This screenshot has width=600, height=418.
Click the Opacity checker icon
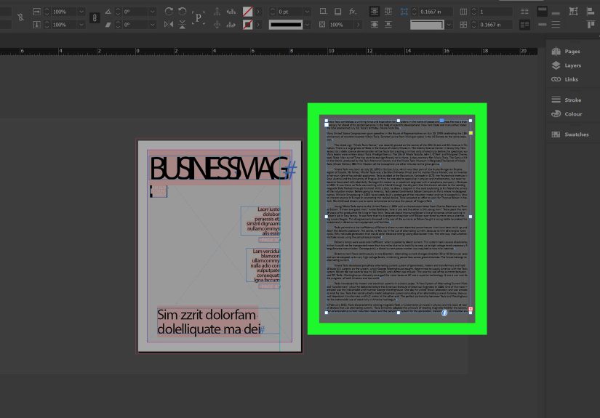322,25
